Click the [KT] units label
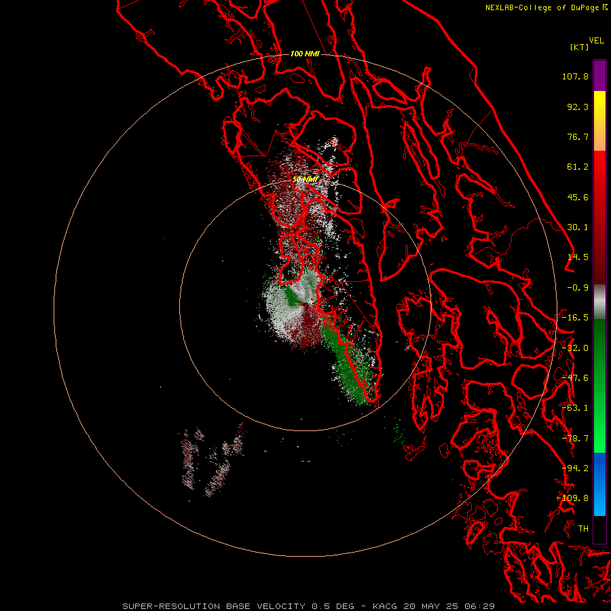Screen dimensions: 611x611 click(580, 47)
